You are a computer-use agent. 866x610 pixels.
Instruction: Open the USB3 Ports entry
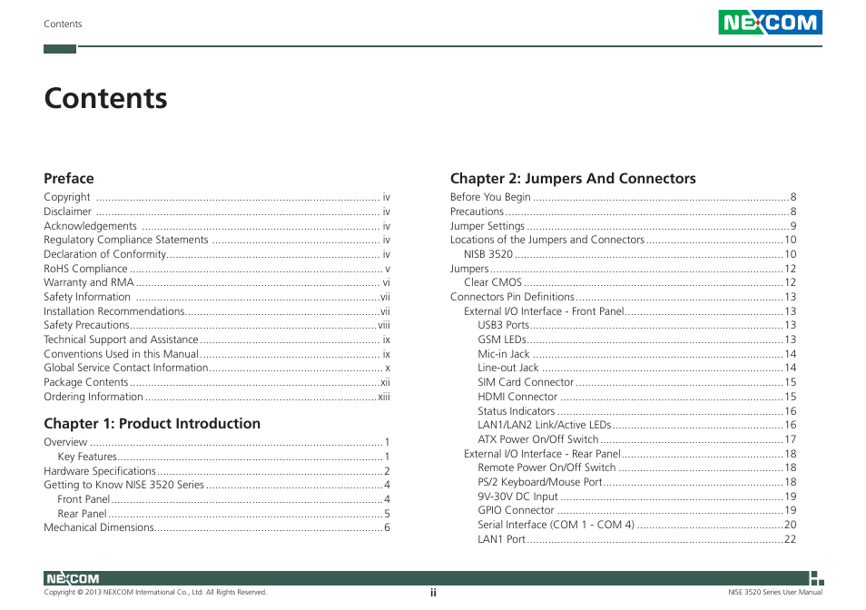tap(637, 325)
